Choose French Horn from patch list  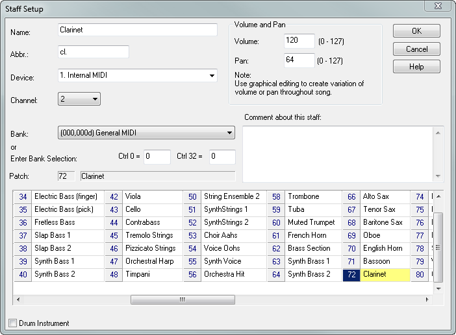tap(309, 235)
